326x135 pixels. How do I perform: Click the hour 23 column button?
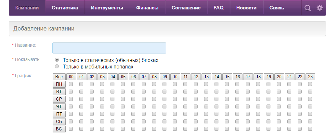(x=310, y=77)
